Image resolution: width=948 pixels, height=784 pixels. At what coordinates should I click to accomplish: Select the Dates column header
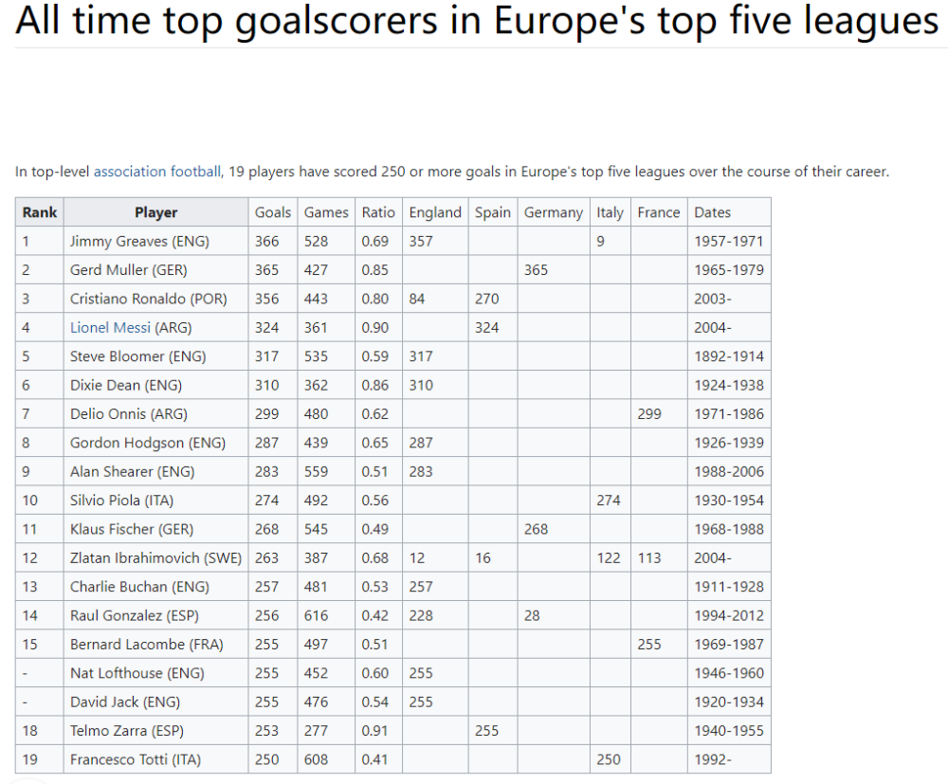point(729,212)
